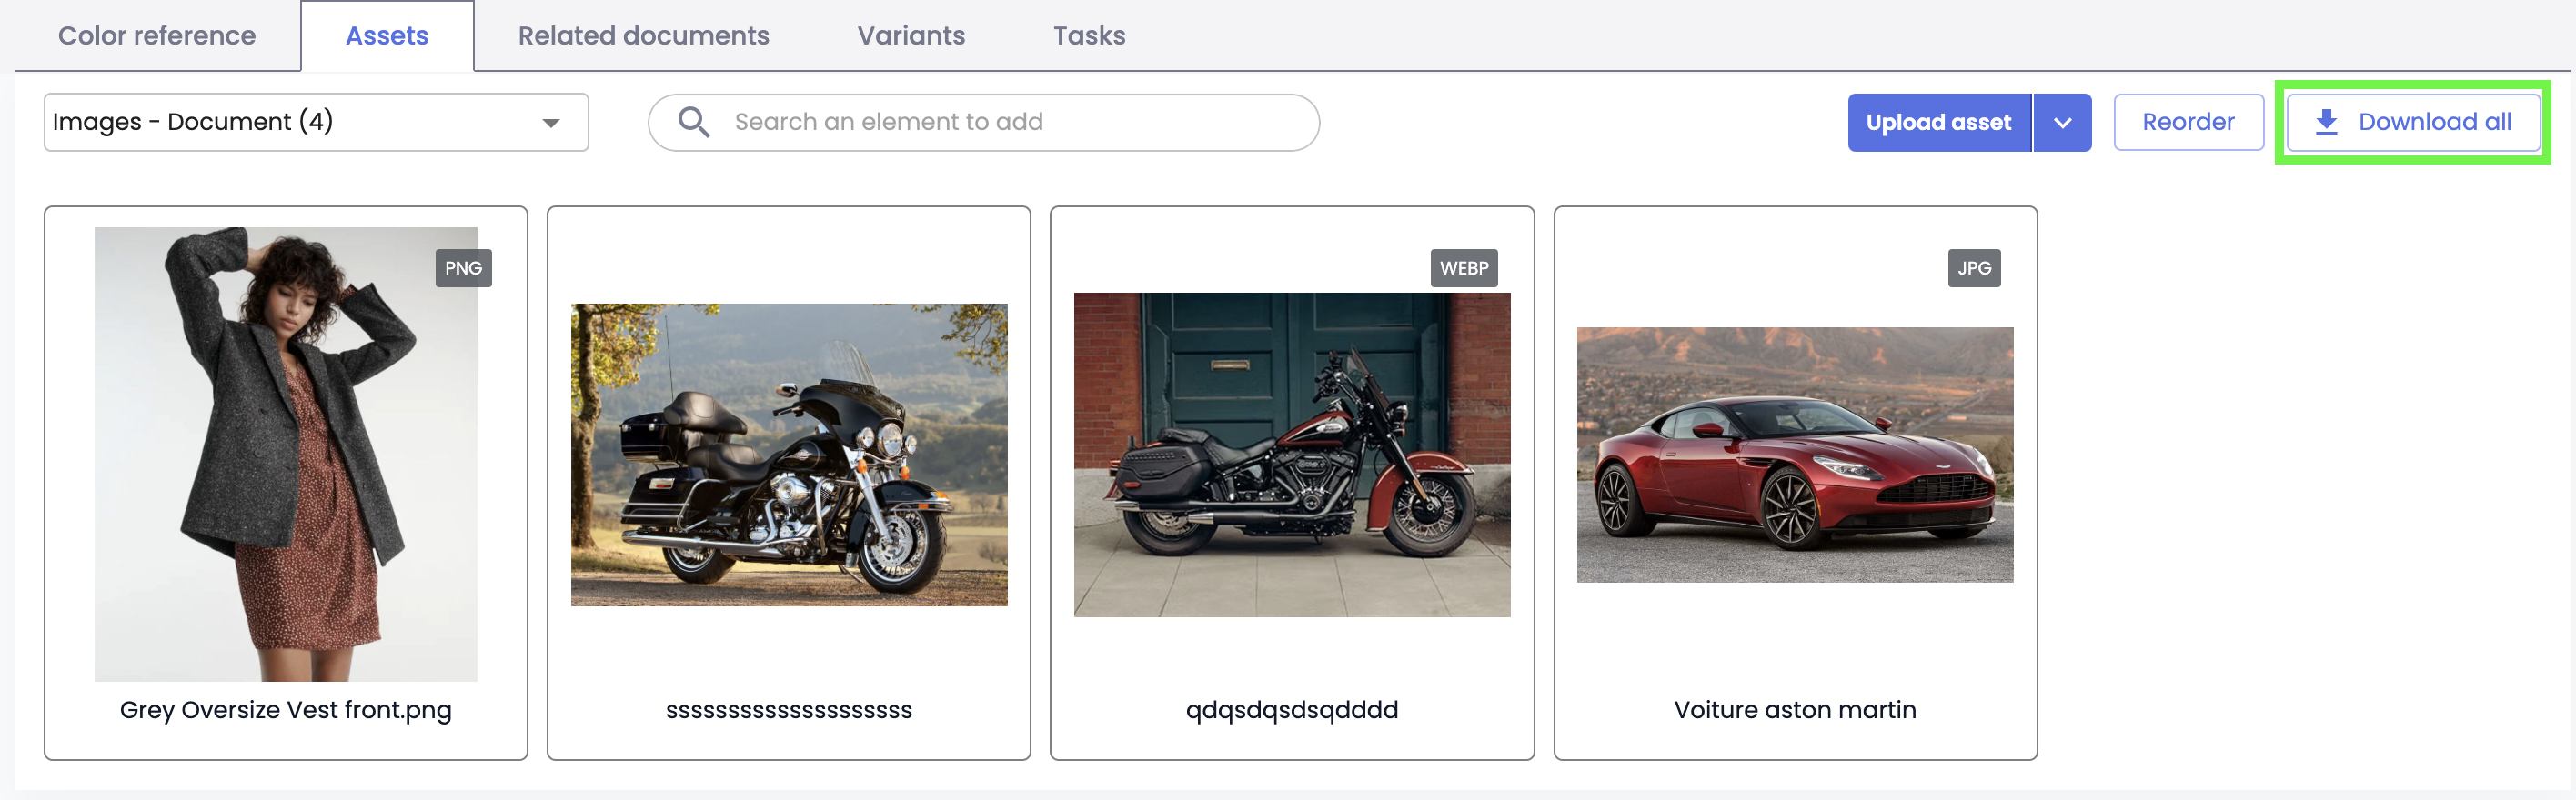The image size is (2576, 800).
Task: Click the Upload asset button
Action: pyautogui.click(x=1938, y=123)
